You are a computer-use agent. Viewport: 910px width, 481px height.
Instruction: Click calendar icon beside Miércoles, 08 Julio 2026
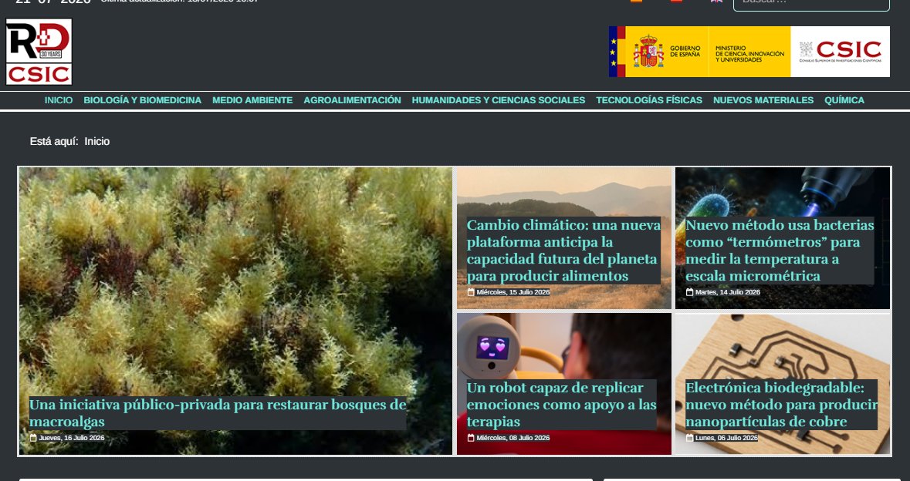[x=471, y=438]
